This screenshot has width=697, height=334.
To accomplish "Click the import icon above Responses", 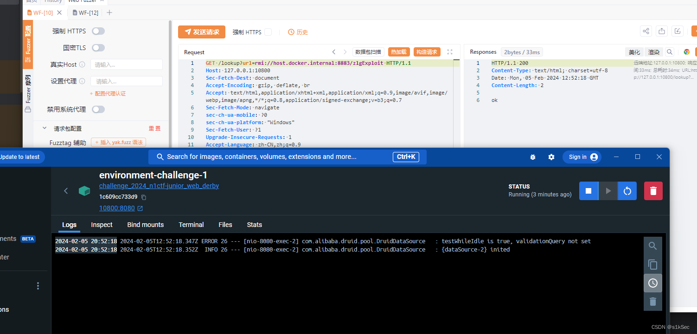I will [x=678, y=31].
